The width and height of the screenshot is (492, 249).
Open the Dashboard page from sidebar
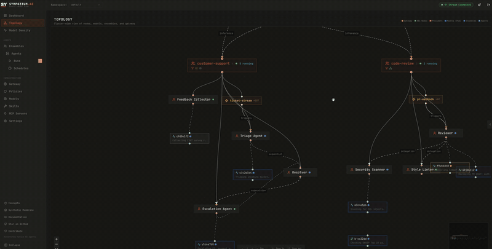23,15
